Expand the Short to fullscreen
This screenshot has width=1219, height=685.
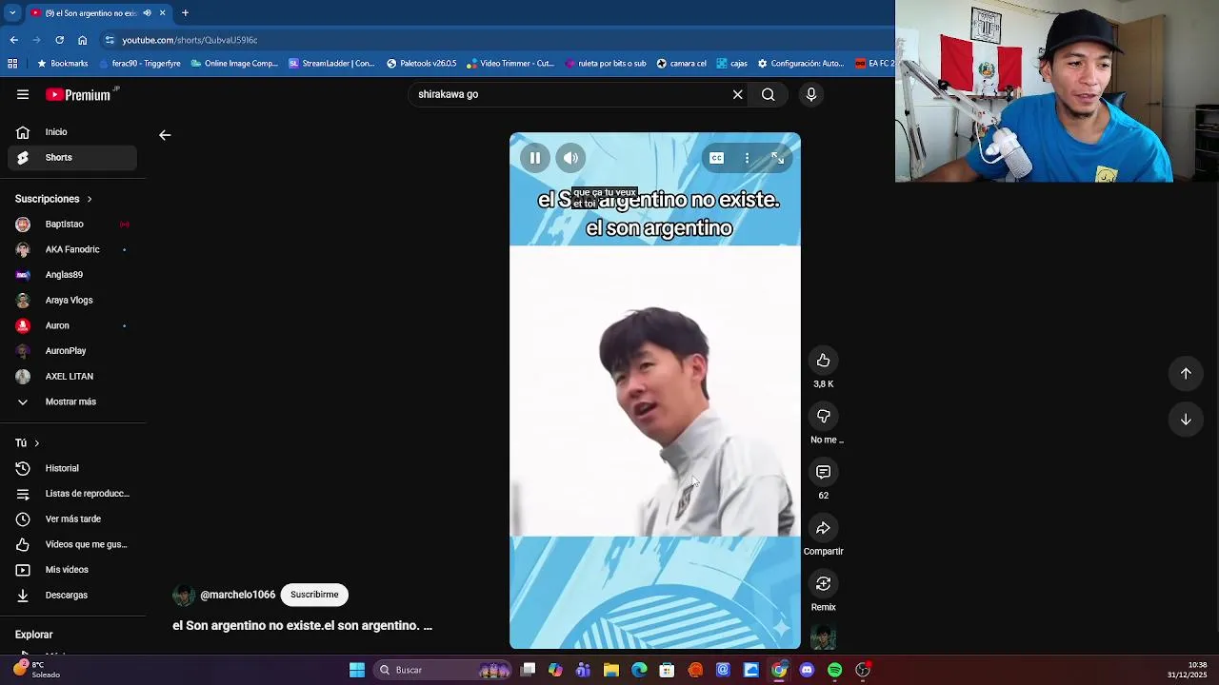coord(777,158)
